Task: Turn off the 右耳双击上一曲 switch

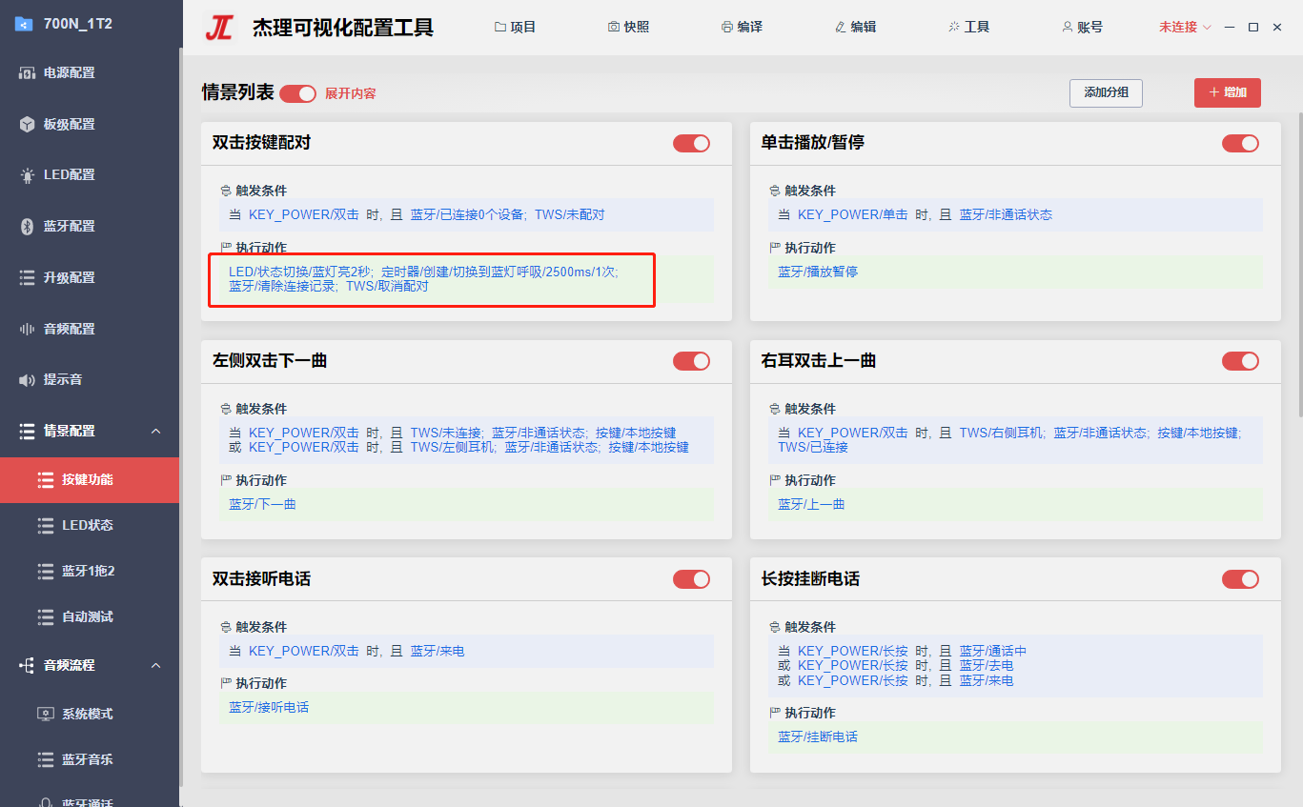Action: pyautogui.click(x=1241, y=361)
